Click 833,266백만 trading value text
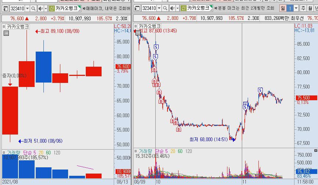This screenshot has width=318, height=185. pyautogui.click(x=276, y=18)
